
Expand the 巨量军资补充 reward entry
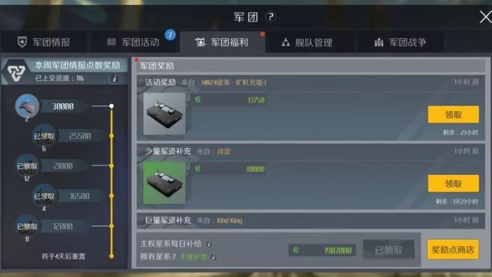click(311, 220)
